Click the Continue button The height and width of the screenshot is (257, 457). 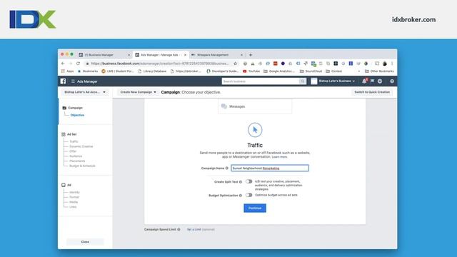click(x=255, y=208)
